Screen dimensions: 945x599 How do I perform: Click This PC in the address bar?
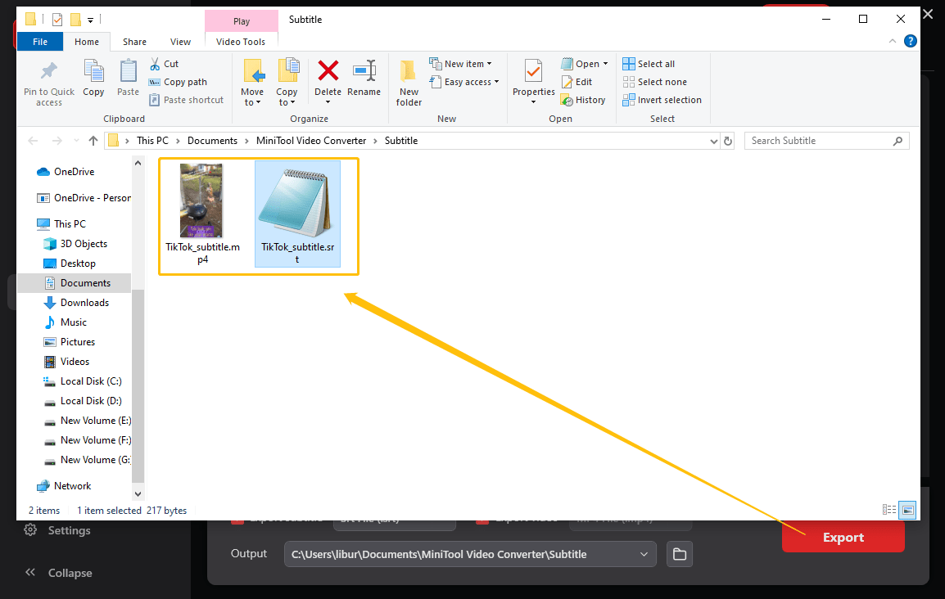point(152,141)
